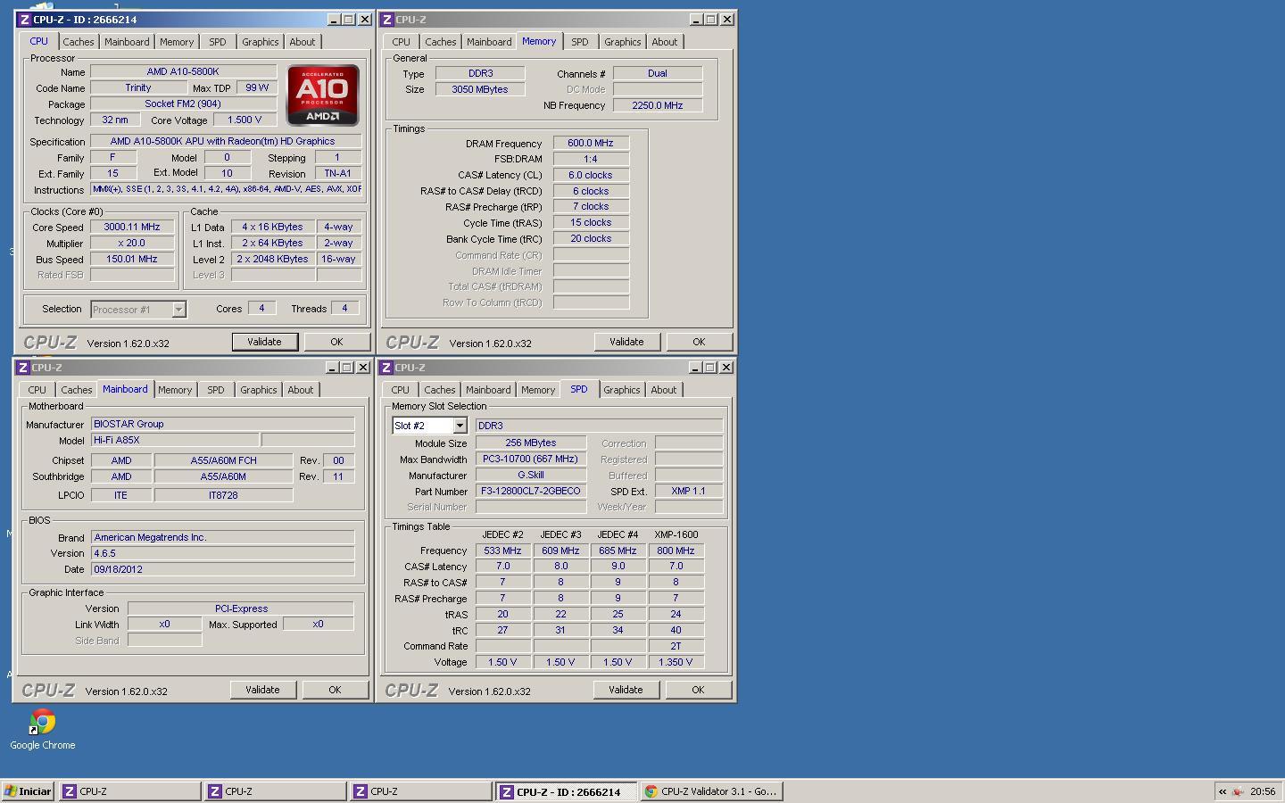The image size is (1285, 803).
Task: Open Memory tab in CPU window
Action: click(177, 42)
